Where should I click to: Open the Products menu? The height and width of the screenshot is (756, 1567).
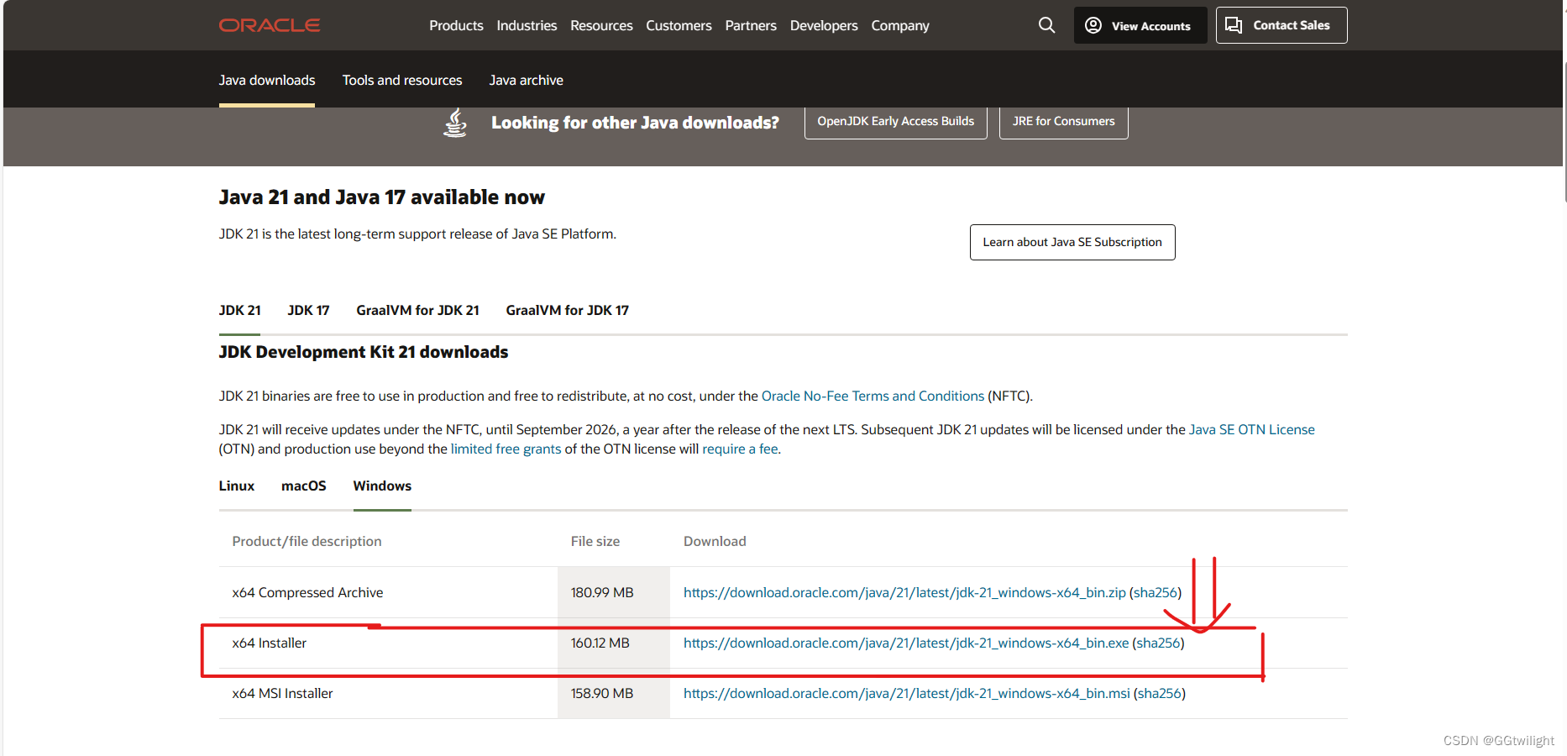456,25
